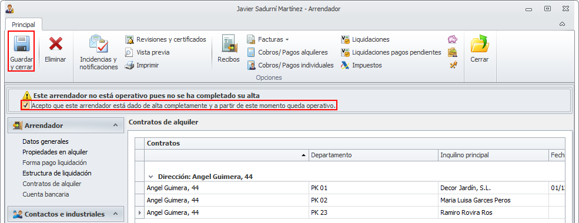The width and height of the screenshot is (579, 223).
Task: Open Forma pago liquidación section
Action: 55,163
